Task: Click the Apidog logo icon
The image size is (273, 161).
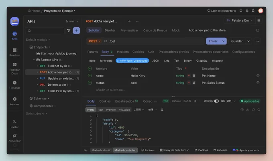Action: click(x=14, y=21)
